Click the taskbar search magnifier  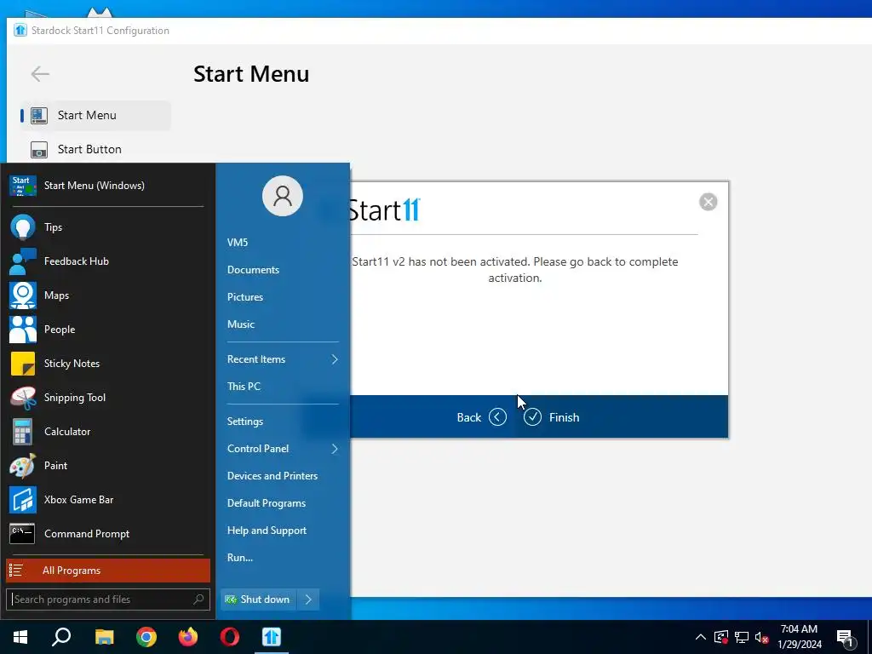pyautogui.click(x=61, y=637)
